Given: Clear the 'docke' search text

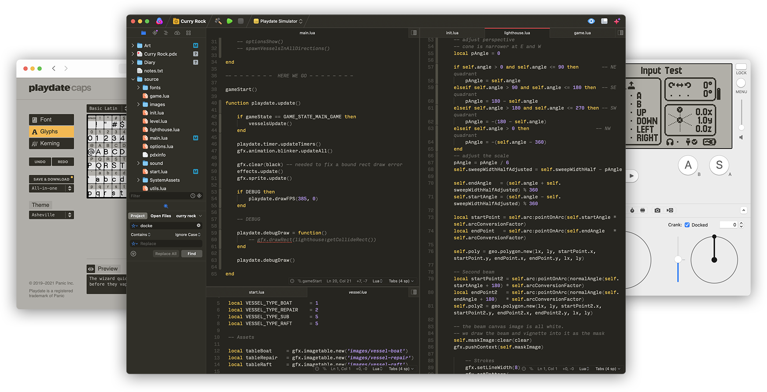Looking at the screenshot, I should click(198, 226).
